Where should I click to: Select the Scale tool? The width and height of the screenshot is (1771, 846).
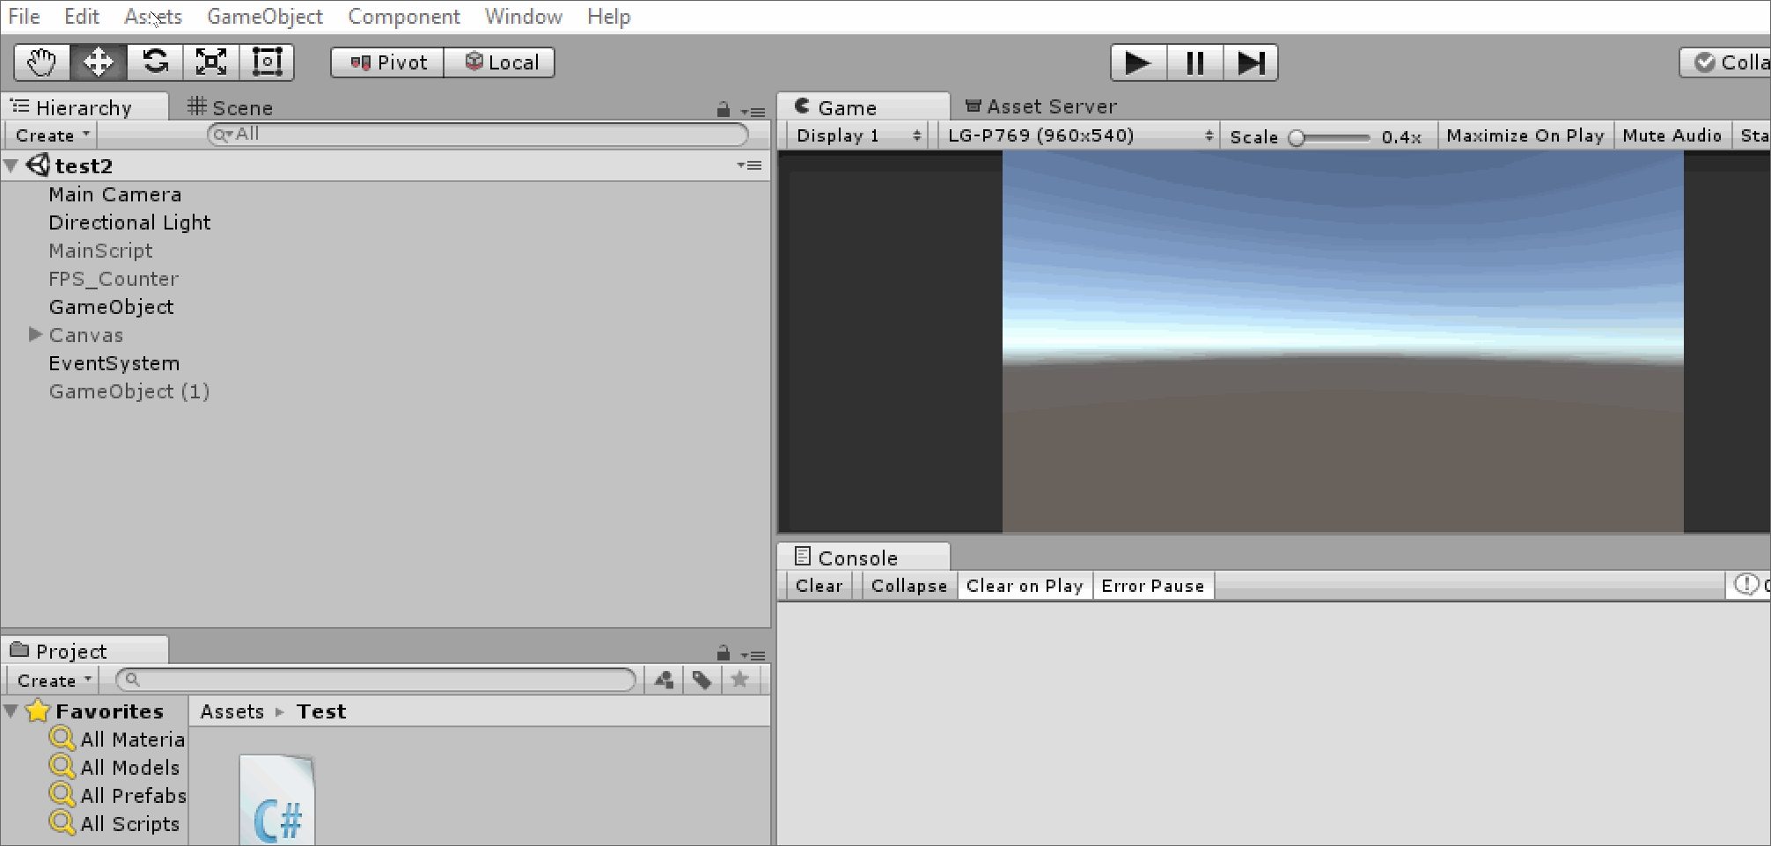211,62
